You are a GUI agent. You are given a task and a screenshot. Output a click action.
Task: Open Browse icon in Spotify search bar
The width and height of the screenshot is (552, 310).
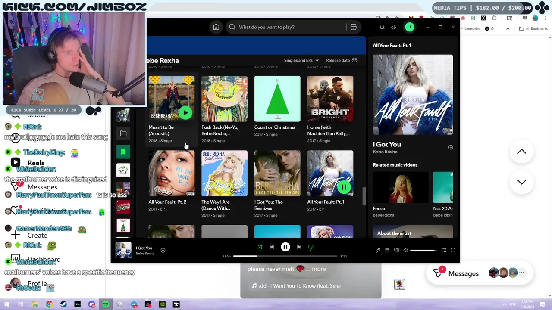[353, 27]
